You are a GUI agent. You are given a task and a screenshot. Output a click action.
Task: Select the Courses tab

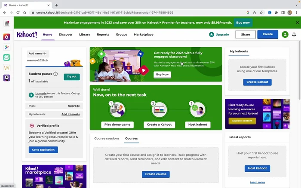(131, 139)
